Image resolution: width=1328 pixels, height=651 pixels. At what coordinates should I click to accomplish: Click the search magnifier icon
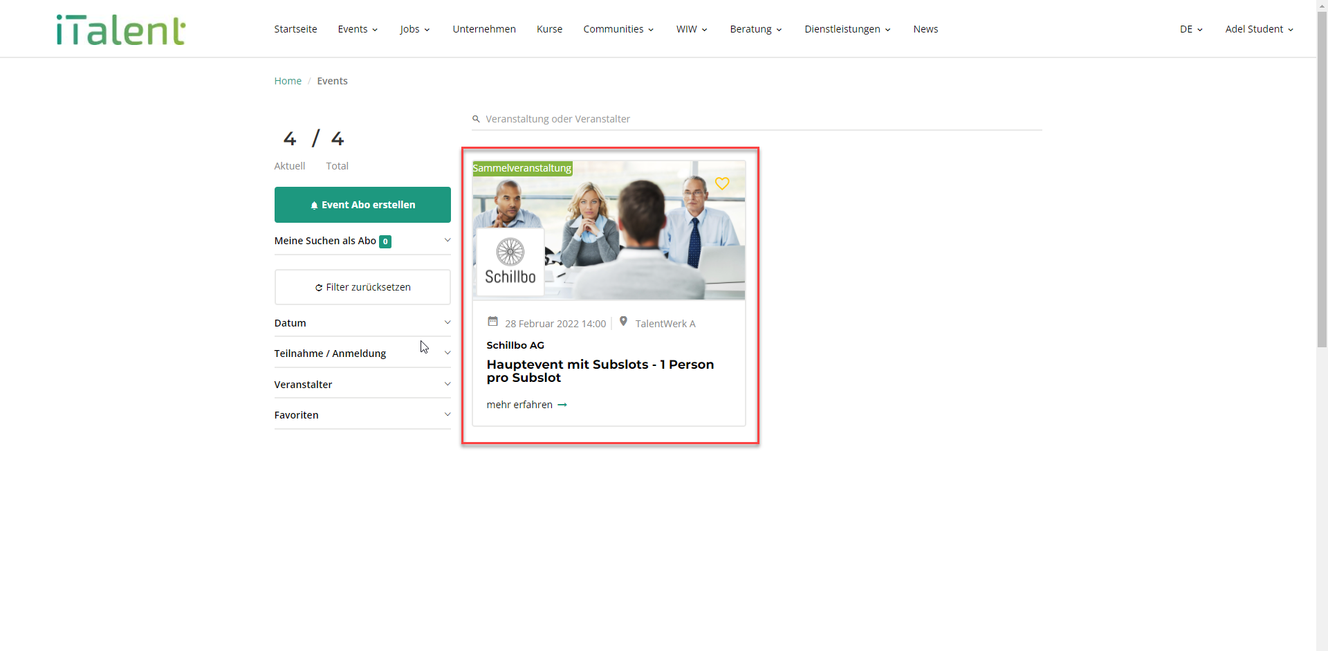[476, 119]
